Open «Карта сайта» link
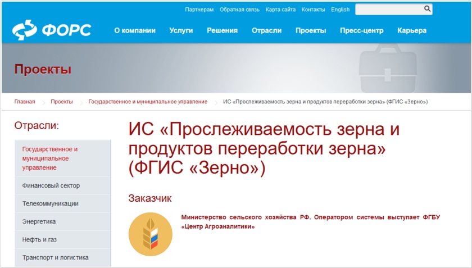 coord(280,10)
